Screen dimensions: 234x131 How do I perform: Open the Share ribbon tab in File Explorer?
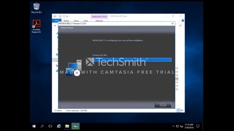76,21
